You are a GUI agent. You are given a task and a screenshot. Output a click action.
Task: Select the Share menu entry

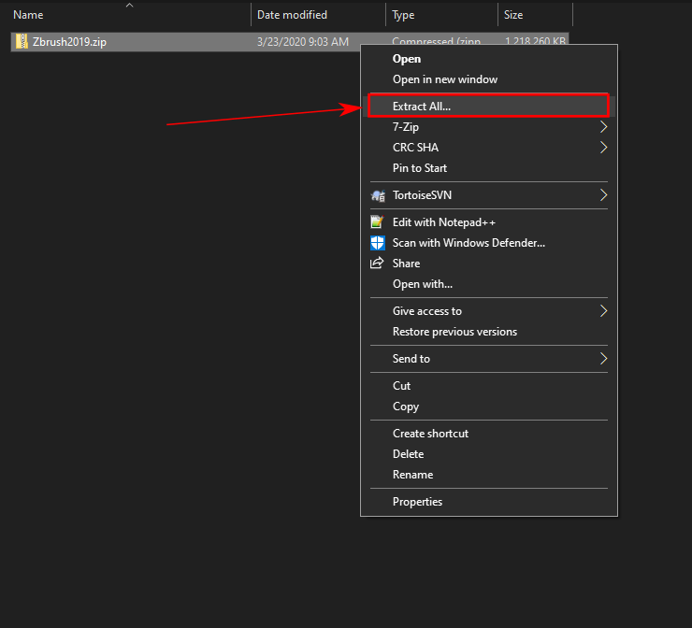point(489,264)
